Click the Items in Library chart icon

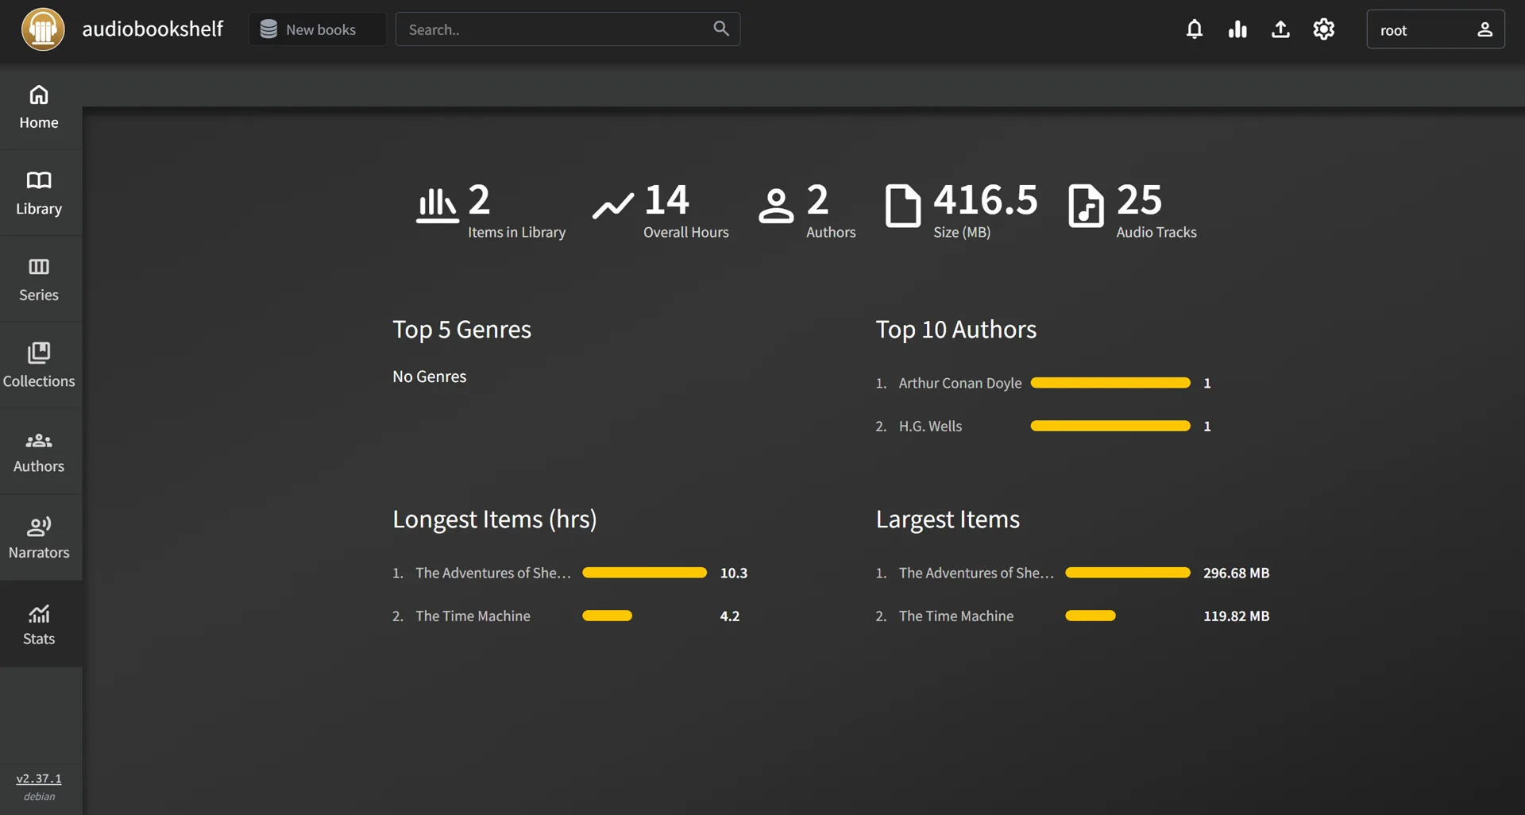(x=437, y=205)
